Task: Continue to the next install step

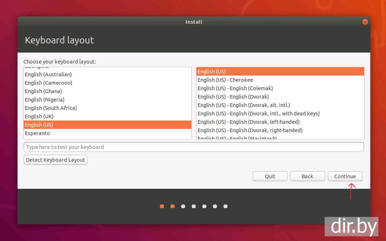Action: tap(345, 176)
